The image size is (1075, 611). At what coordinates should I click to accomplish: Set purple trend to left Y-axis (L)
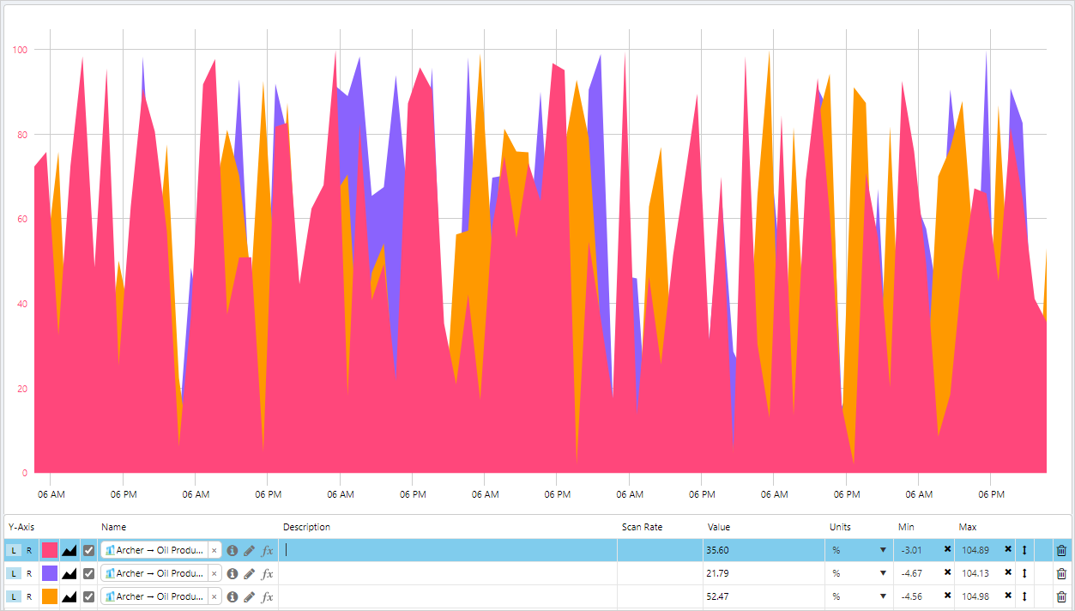tap(14, 573)
